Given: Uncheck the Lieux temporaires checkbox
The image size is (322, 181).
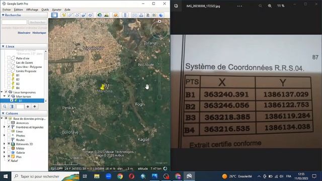Looking at the screenshot, I should tap(6, 92).
